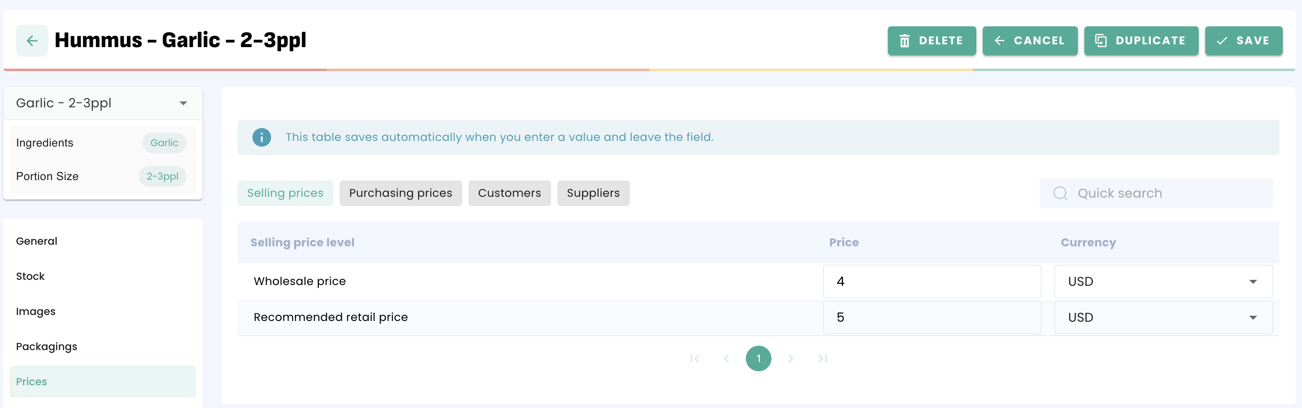Click the back arrow beside the product title
Screen dimensions: 1302x408
(32, 41)
